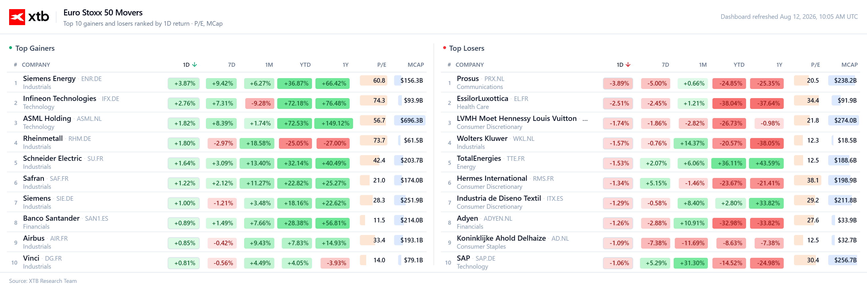Sort Top Losers by the MCAP header
867x288 pixels.
coord(849,65)
